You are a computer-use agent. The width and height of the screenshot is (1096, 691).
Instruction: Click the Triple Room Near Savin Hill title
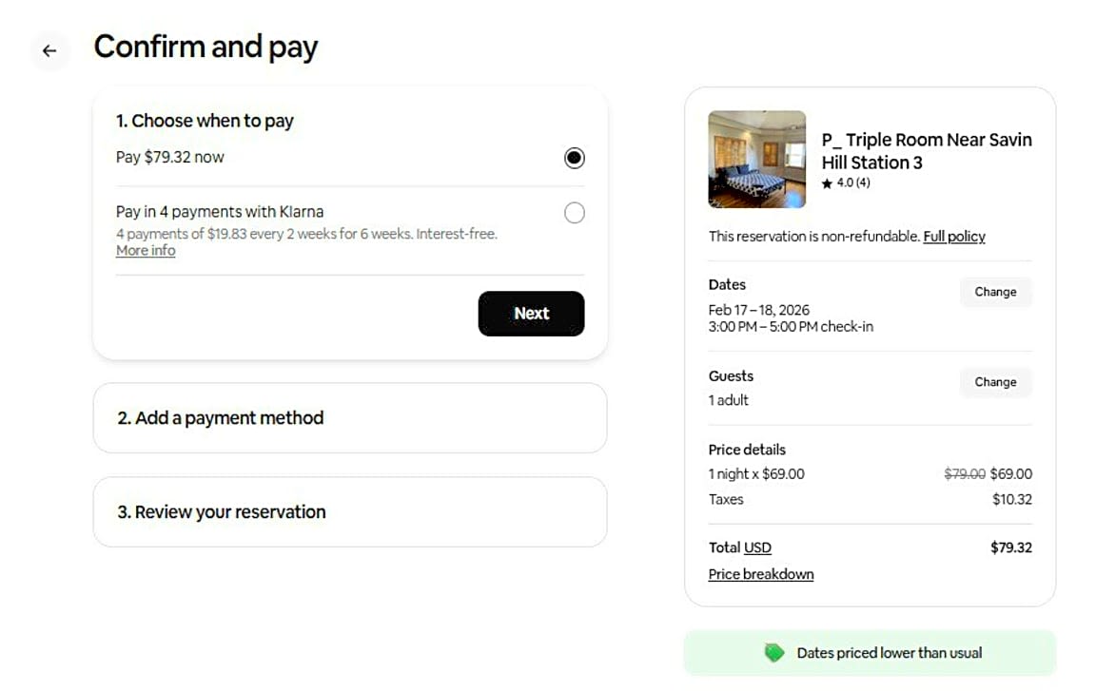click(x=926, y=151)
